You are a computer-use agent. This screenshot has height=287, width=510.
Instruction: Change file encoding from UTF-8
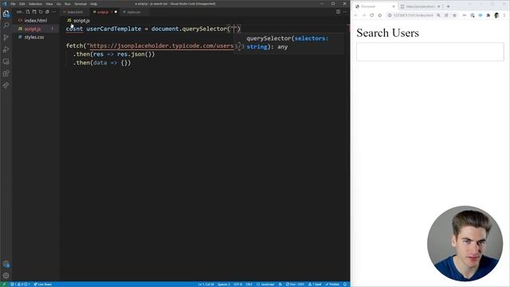click(x=237, y=285)
